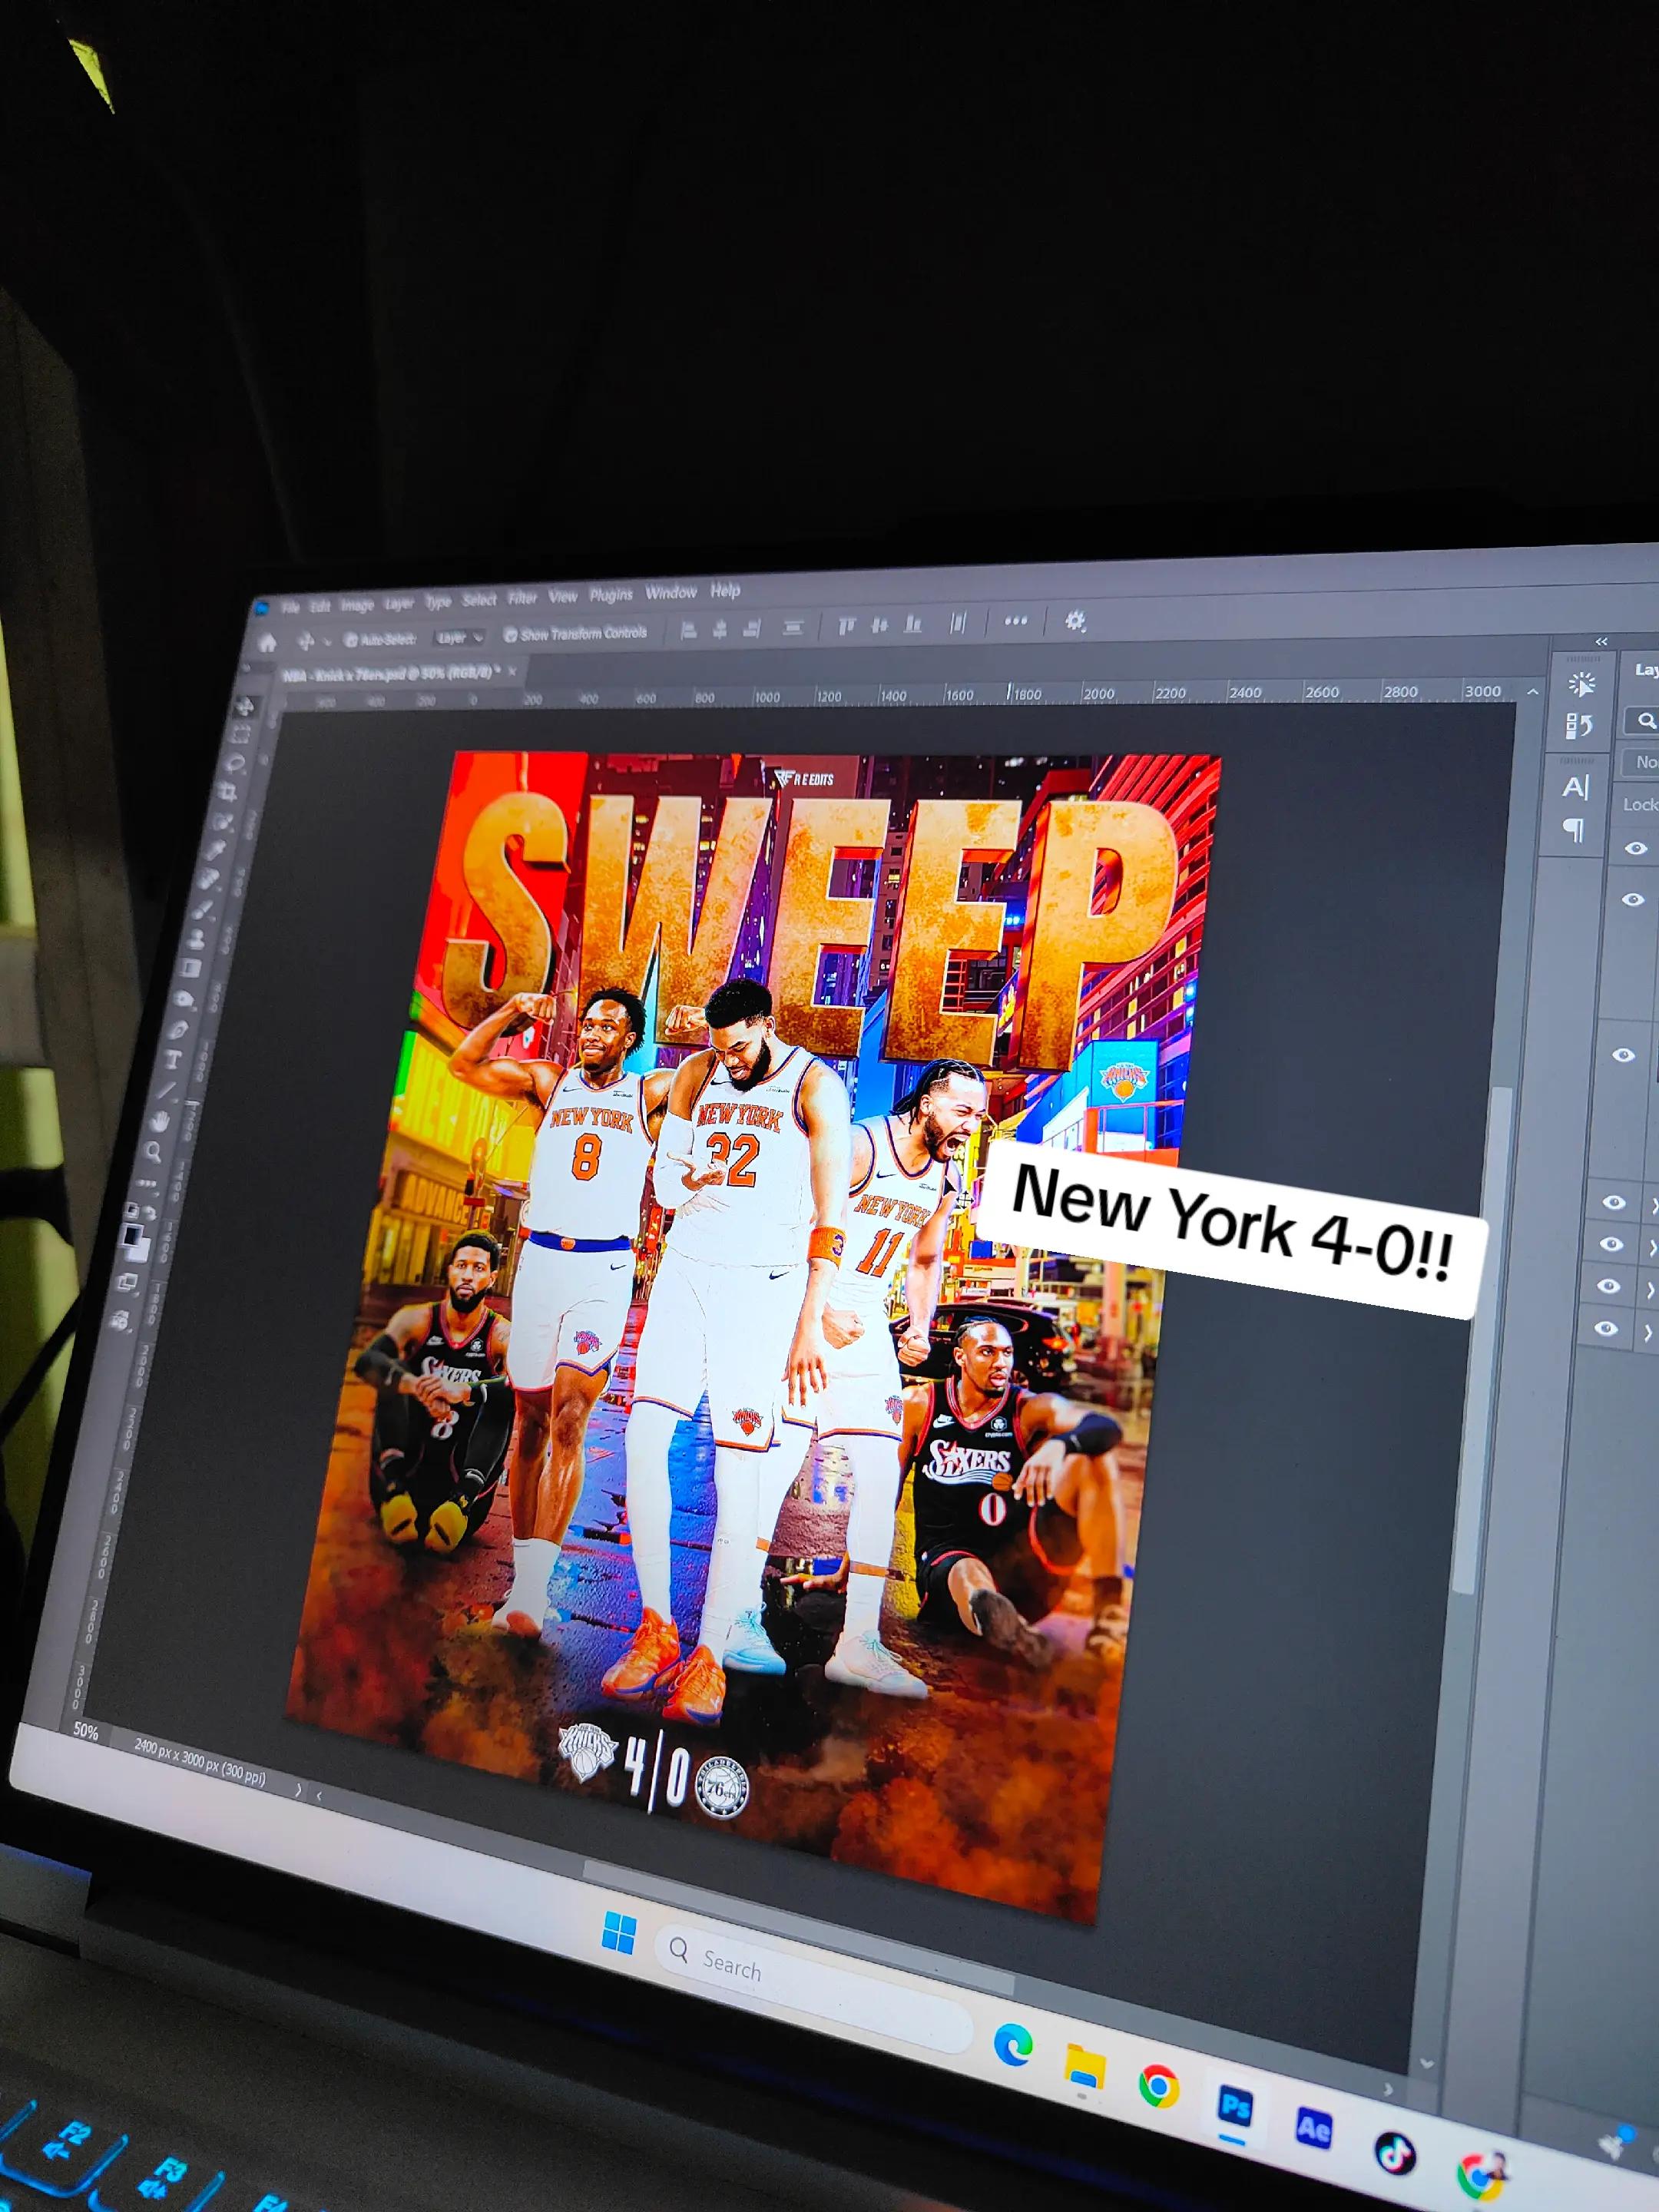Screen dimensions: 1659x2212
Task: Select the Brush tool
Action: (x=201, y=912)
